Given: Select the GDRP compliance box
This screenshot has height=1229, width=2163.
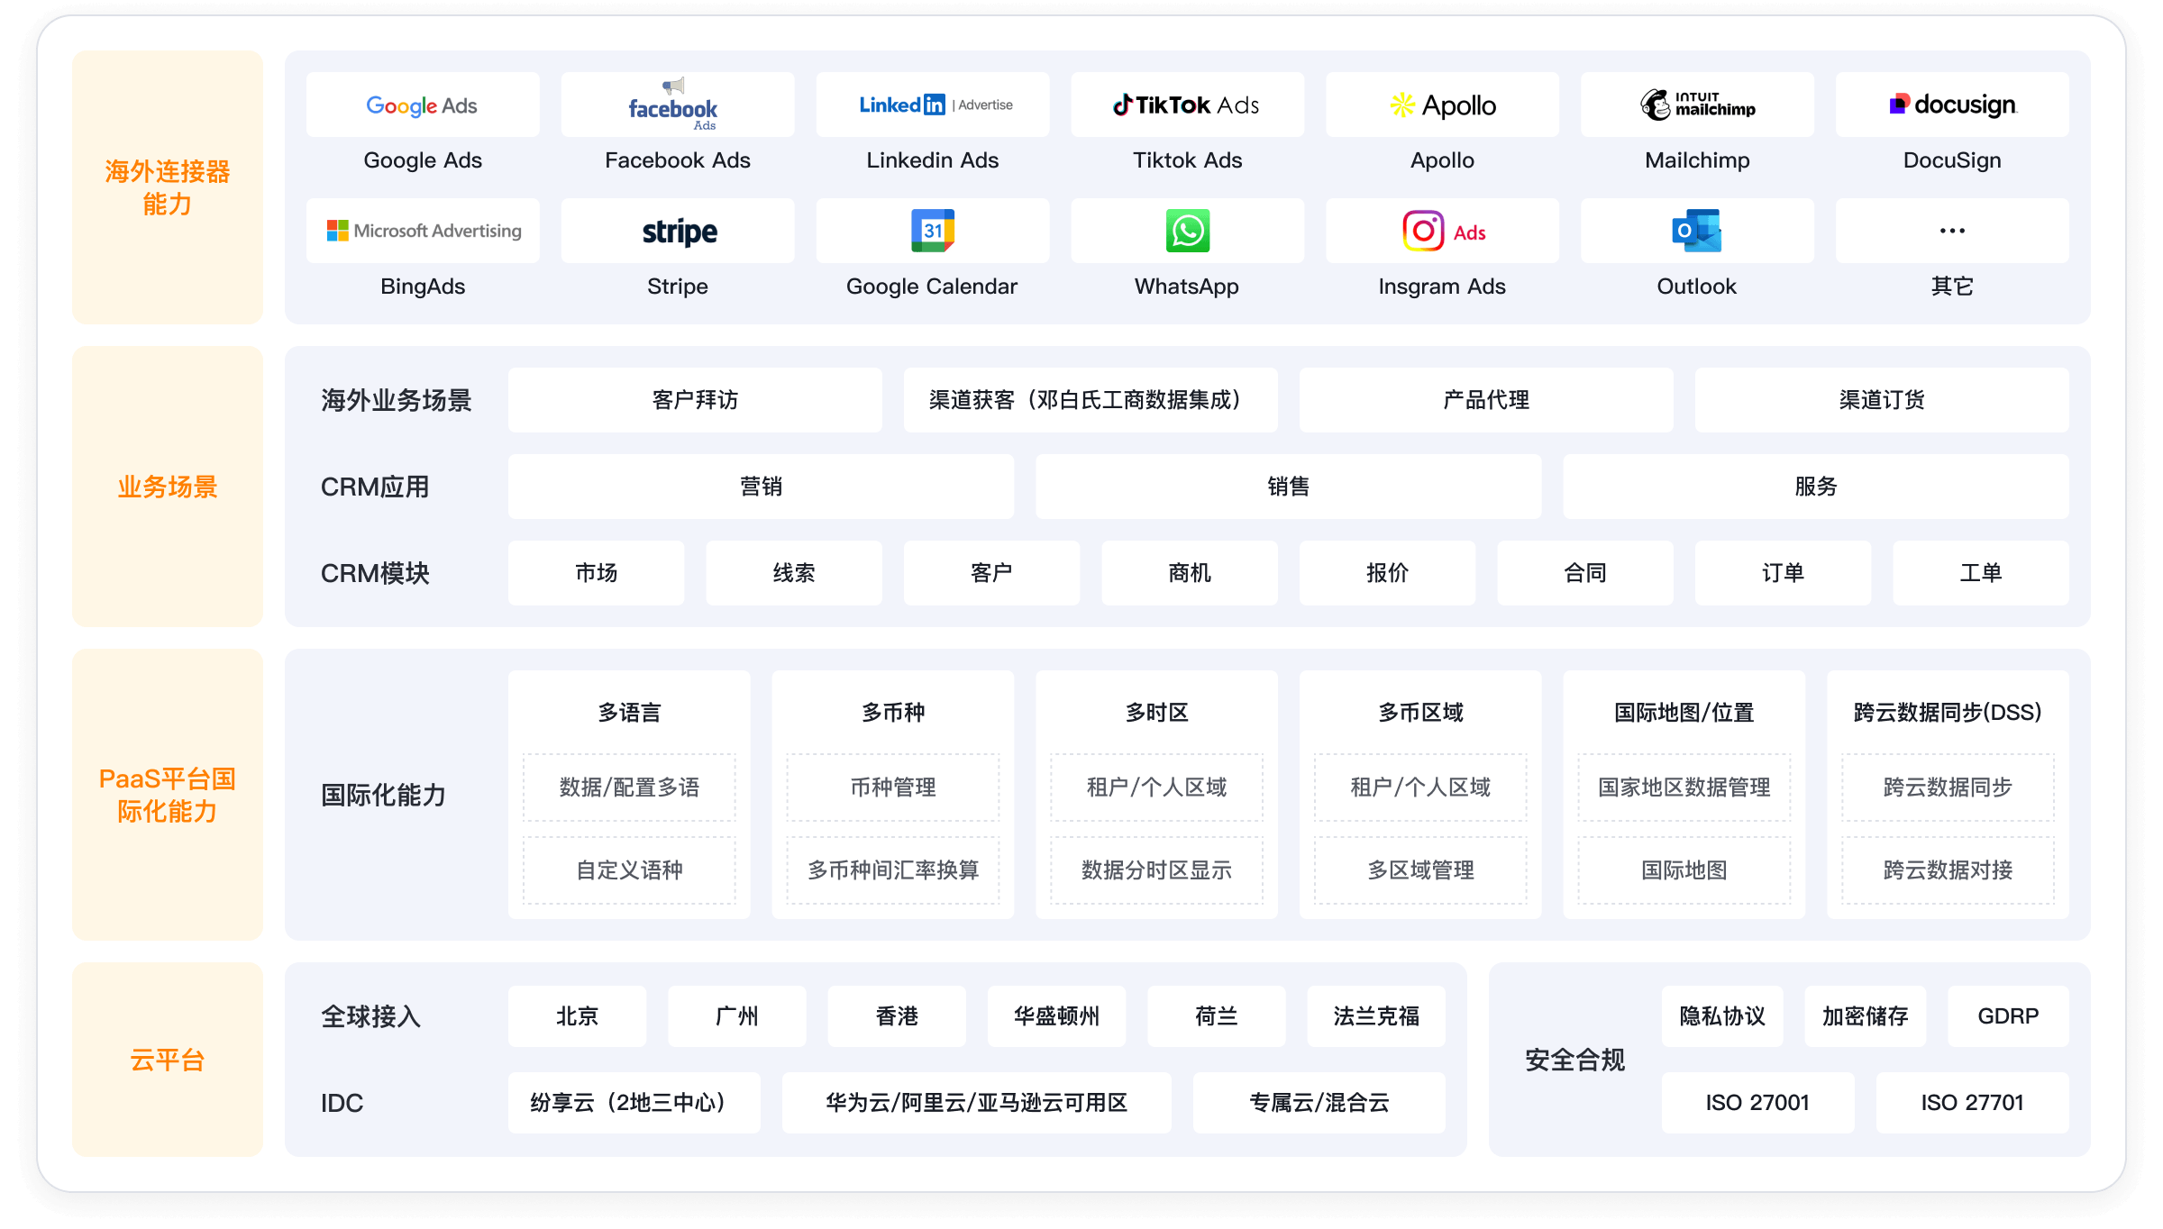Looking at the screenshot, I should 2007,1016.
